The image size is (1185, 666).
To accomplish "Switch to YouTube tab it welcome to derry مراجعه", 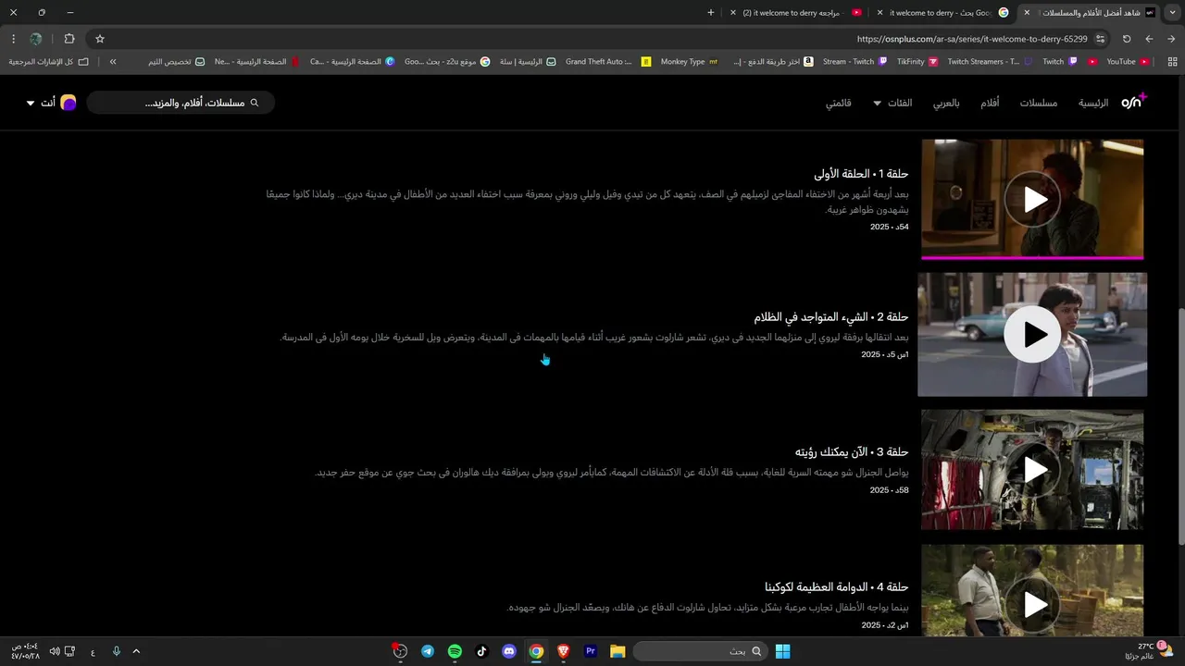I will (796, 12).
